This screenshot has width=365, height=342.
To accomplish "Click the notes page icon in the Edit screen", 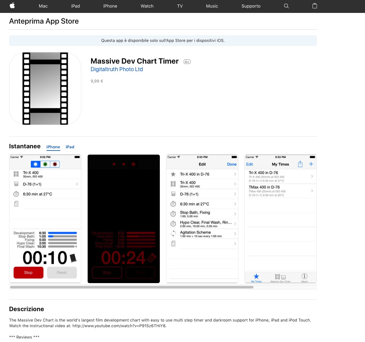I will pos(173,243).
